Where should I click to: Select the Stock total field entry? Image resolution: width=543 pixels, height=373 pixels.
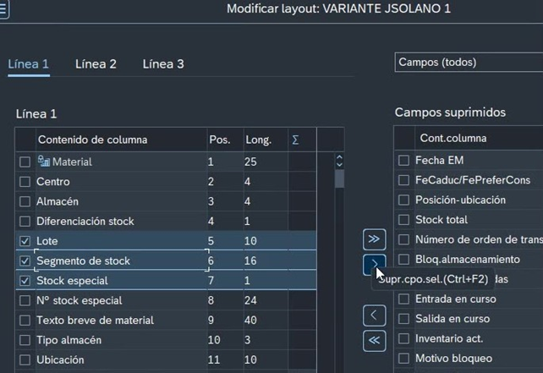tap(441, 220)
